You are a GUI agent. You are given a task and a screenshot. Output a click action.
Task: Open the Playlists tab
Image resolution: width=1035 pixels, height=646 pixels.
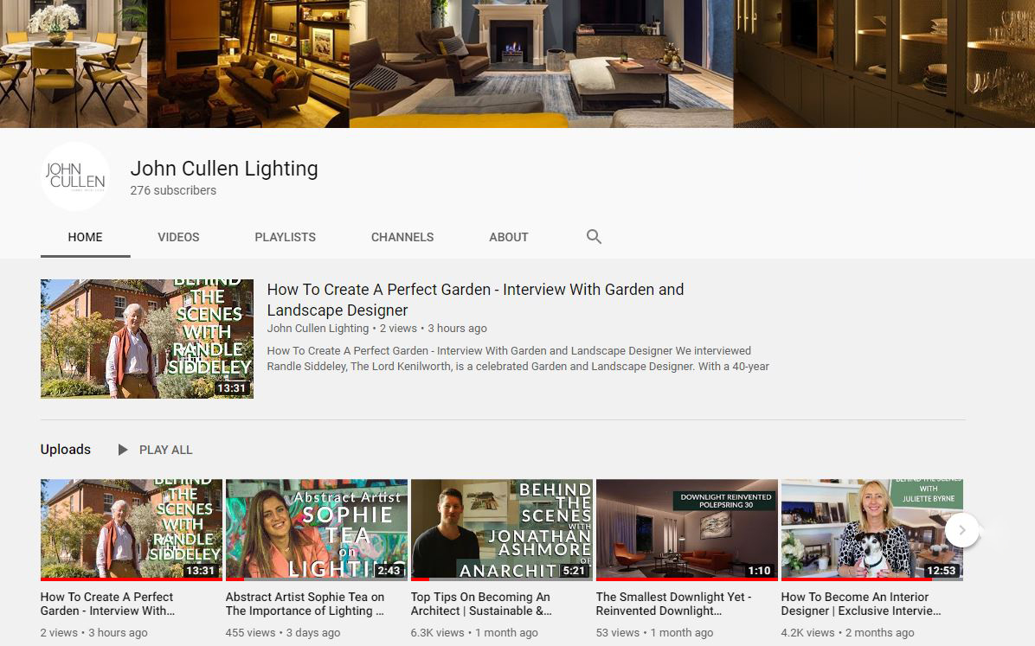click(x=286, y=238)
